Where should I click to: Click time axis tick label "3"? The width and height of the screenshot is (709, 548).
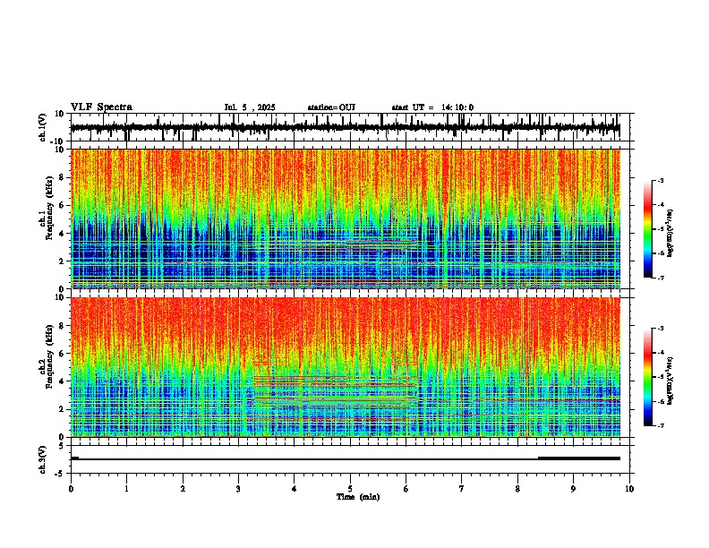[x=238, y=489]
